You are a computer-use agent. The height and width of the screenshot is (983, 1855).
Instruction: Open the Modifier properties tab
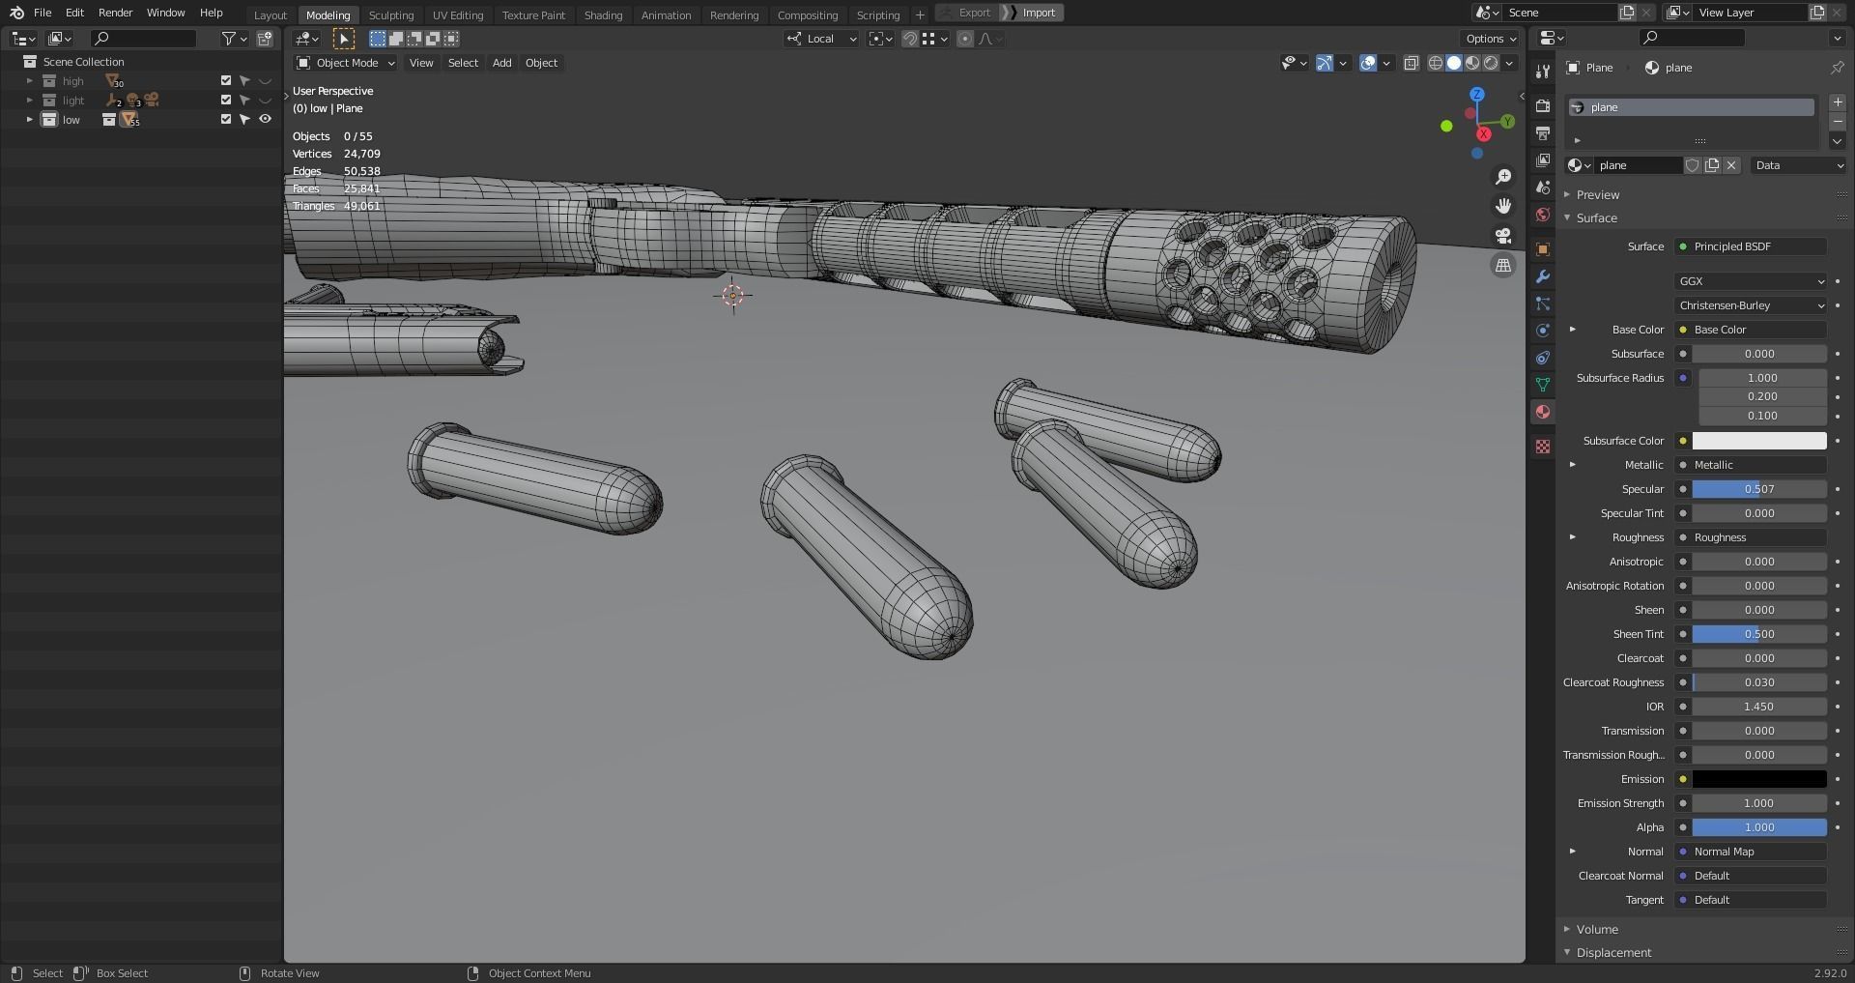[x=1543, y=276]
